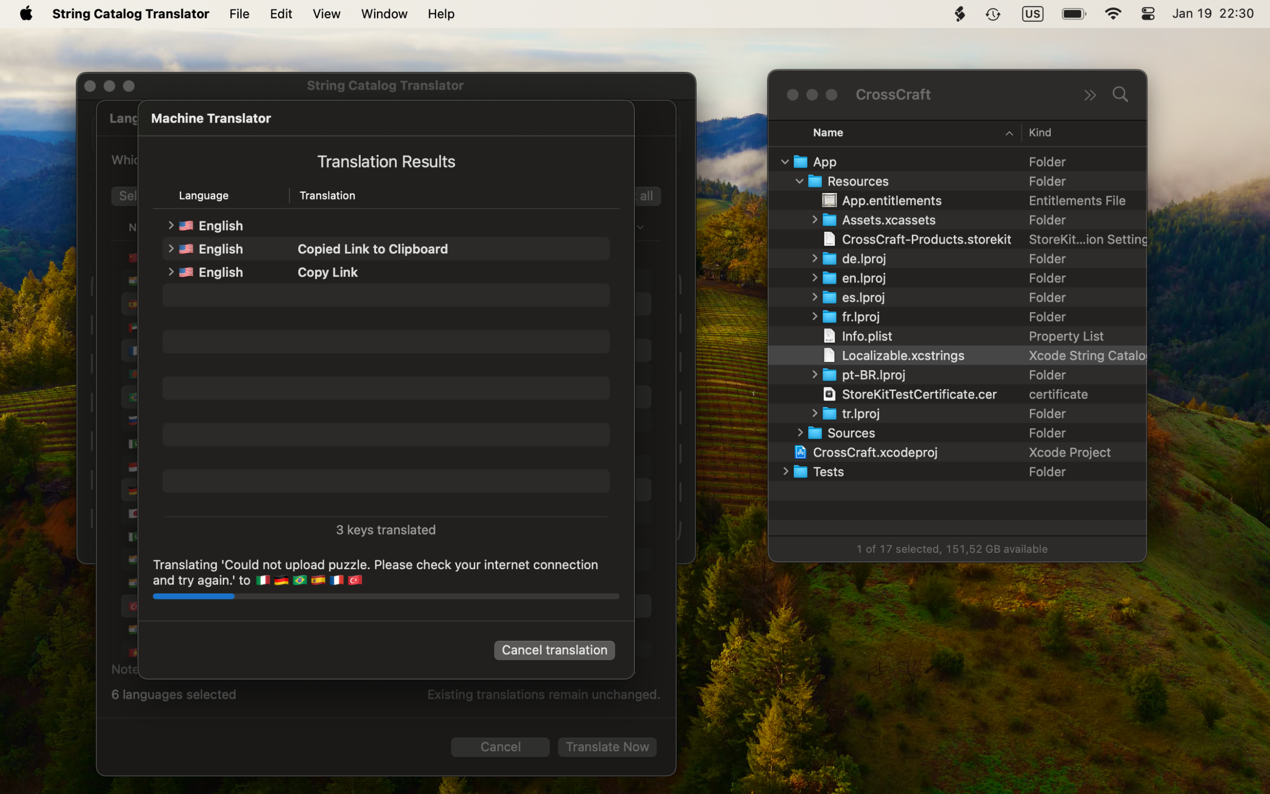The height and width of the screenshot is (794, 1270).
Task: Open the battery status icon
Action: 1074,14
